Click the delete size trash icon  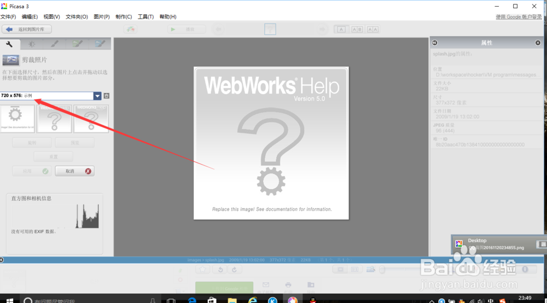coord(107,96)
